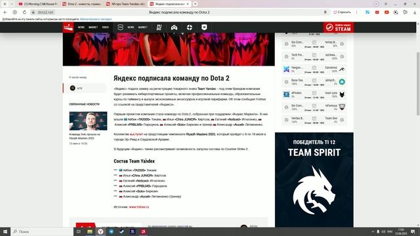Open File Explorer from the taskbar

[90, 231]
